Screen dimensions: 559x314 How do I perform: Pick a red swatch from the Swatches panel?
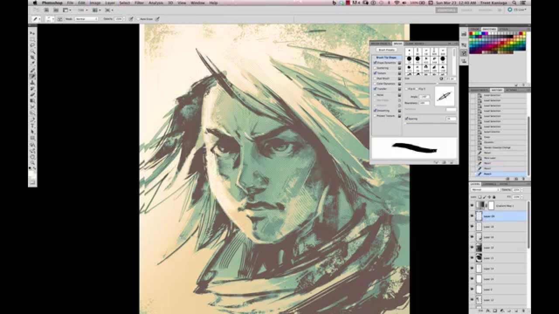470,34
